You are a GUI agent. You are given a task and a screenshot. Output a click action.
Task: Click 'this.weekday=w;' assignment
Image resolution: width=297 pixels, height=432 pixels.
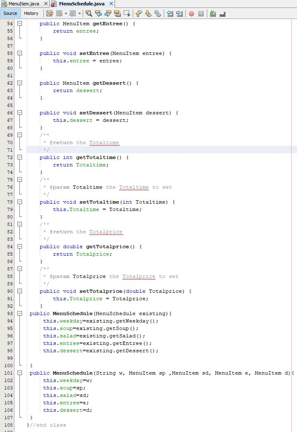pos(68,381)
